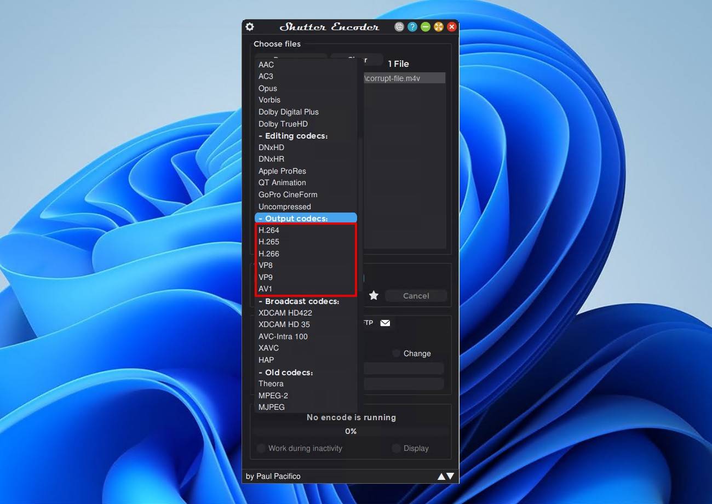This screenshot has height=504, width=712.
Task: Toggle the Display option
Action: pyautogui.click(x=411, y=448)
